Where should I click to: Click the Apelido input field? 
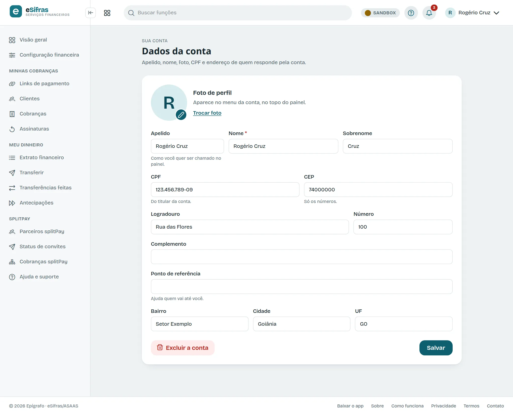pyautogui.click(x=187, y=146)
